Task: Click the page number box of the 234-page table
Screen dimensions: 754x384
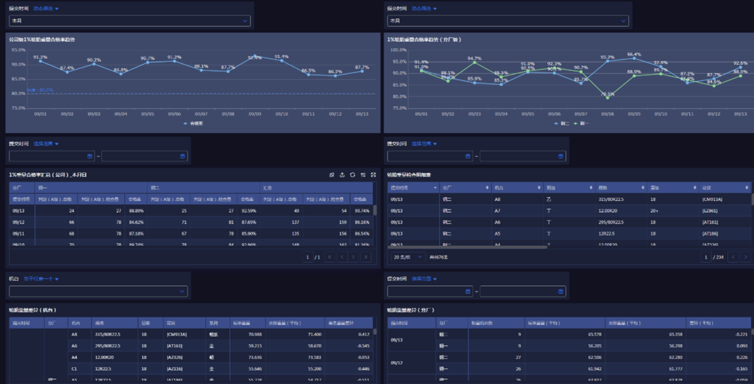Action: [706, 257]
